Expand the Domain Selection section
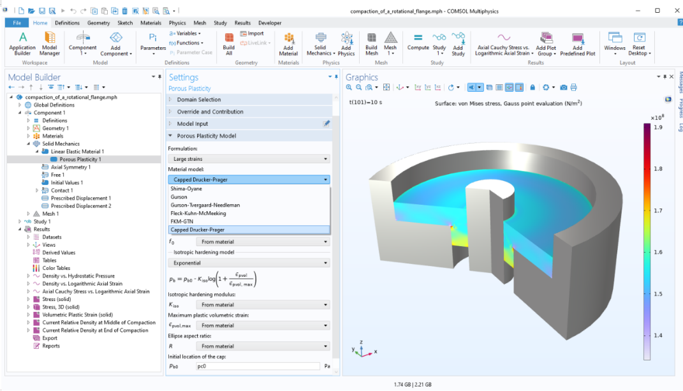Image resolution: width=683 pixels, height=391 pixels. coord(170,100)
